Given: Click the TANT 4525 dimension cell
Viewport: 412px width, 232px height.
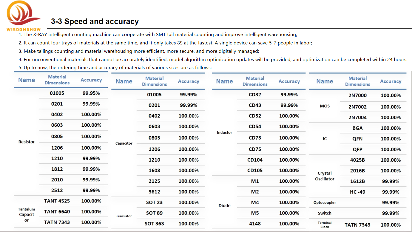Looking at the screenshot, I should 57,201.
